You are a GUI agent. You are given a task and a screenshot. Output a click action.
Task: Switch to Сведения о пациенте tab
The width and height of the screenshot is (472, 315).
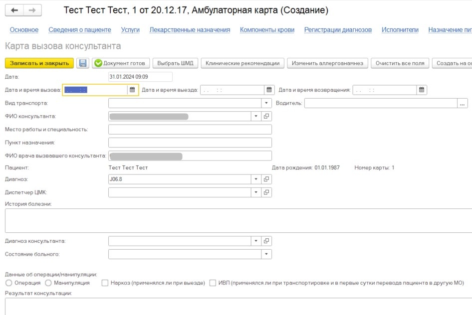(80, 30)
